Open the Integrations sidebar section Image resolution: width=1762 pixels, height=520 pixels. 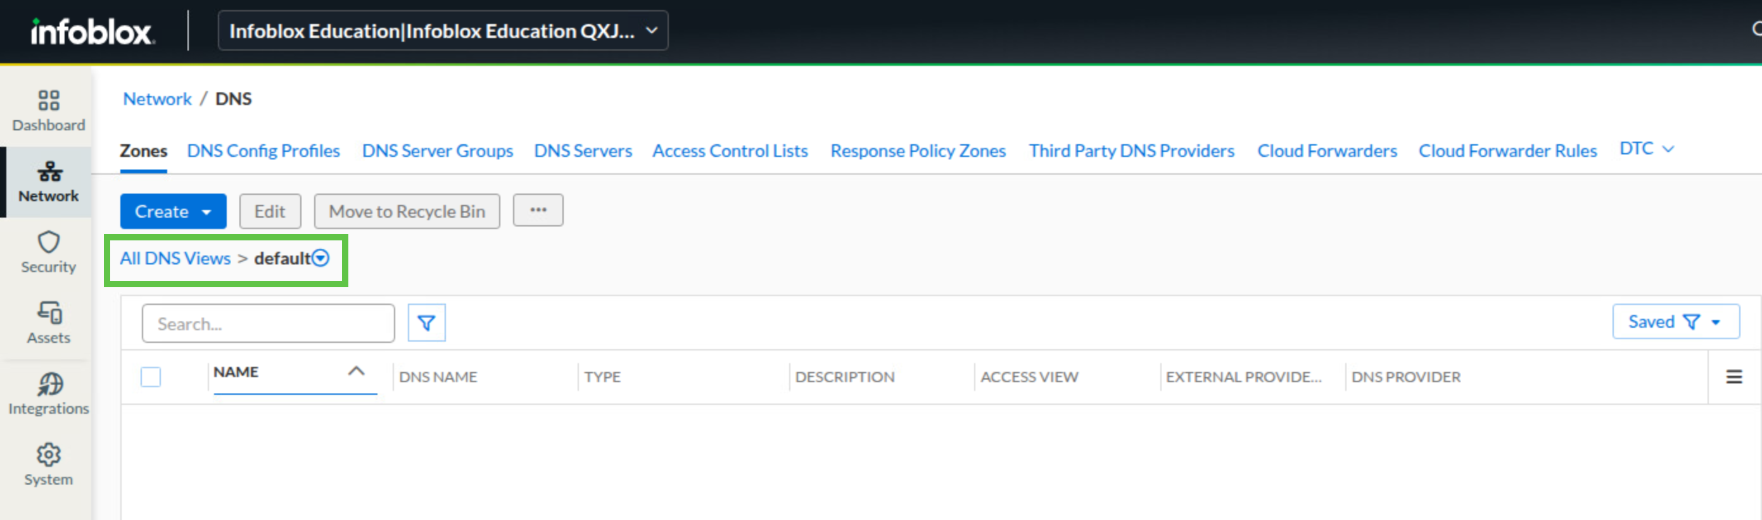tap(49, 394)
